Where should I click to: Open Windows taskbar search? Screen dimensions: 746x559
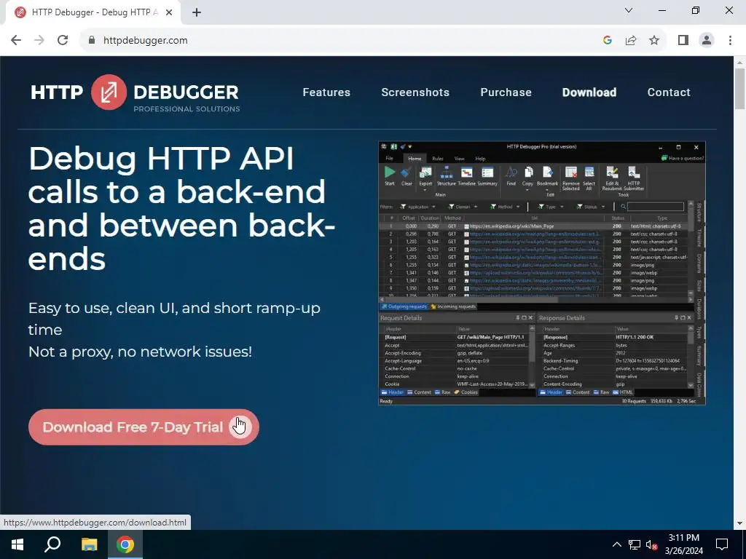52,544
